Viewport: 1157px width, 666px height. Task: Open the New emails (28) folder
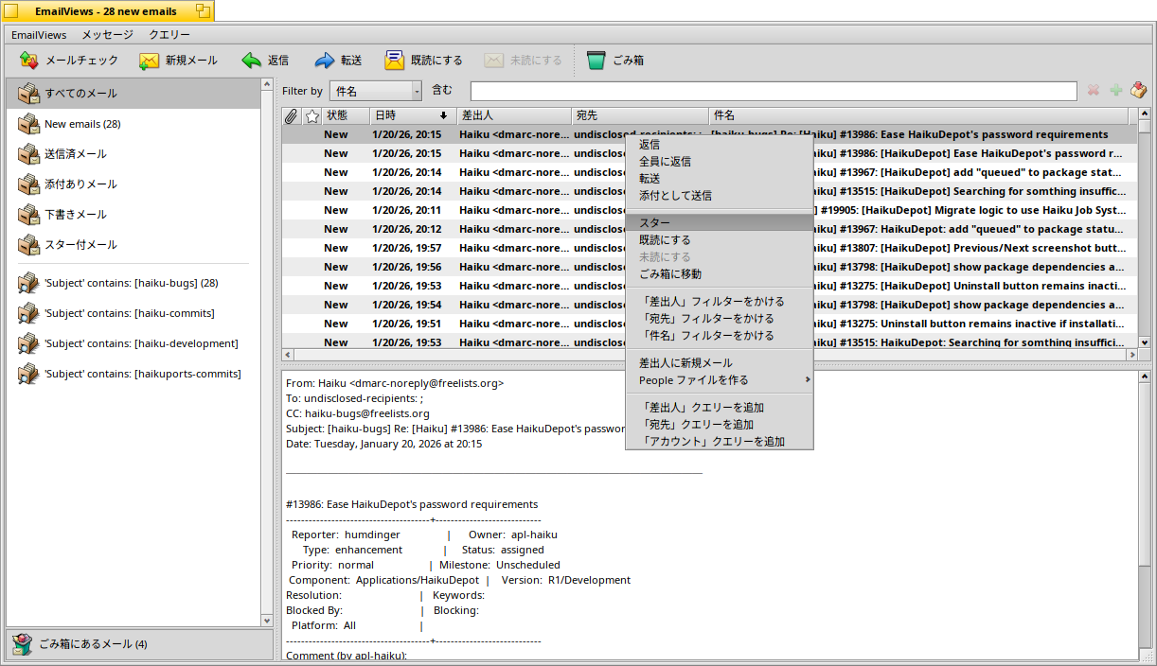point(82,124)
